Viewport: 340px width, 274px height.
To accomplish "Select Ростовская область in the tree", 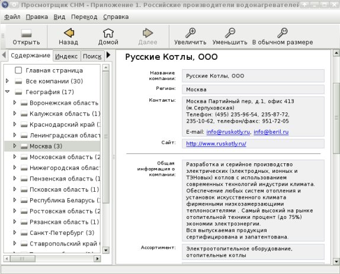I will [65, 211].
